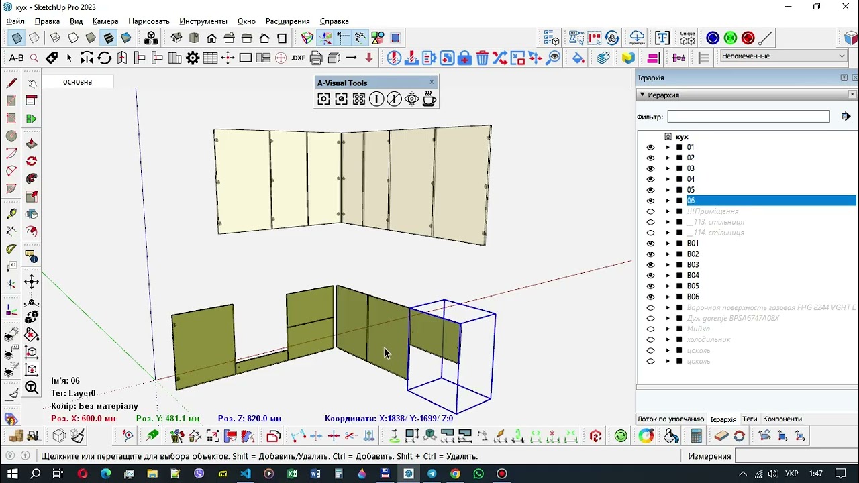Collapse the Иерархия panel triangle
859x483 pixels.
642,95
